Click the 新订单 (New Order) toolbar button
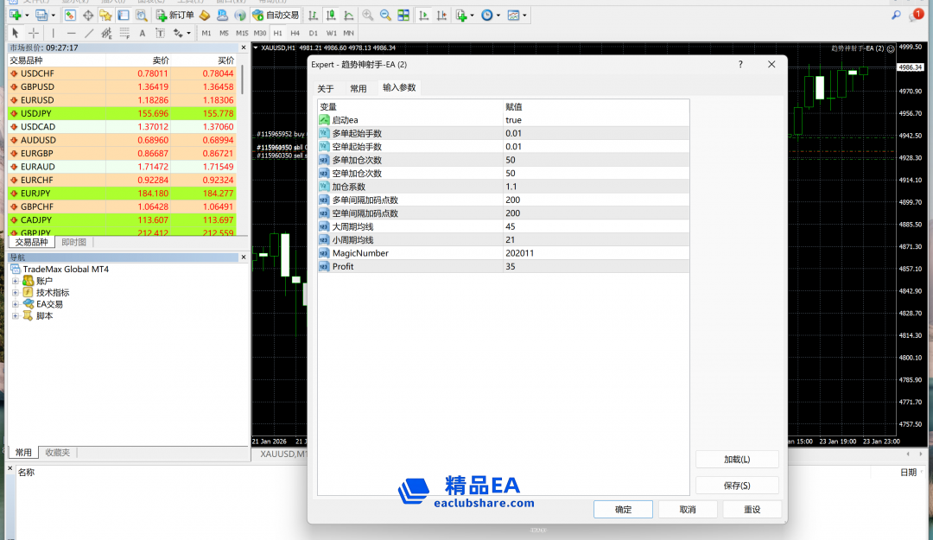Image resolution: width=933 pixels, height=540 pixels. pos(175,16)
